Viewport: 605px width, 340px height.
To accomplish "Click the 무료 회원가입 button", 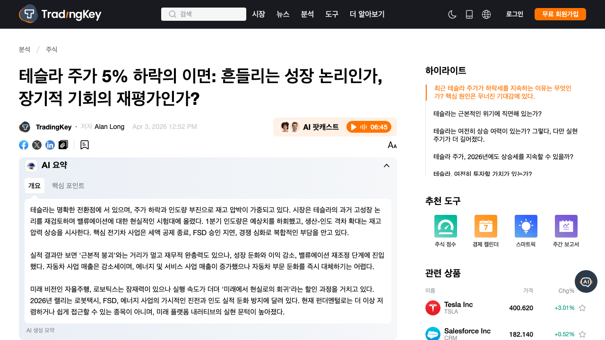I will pyautogui.click(x=560, y=14).
